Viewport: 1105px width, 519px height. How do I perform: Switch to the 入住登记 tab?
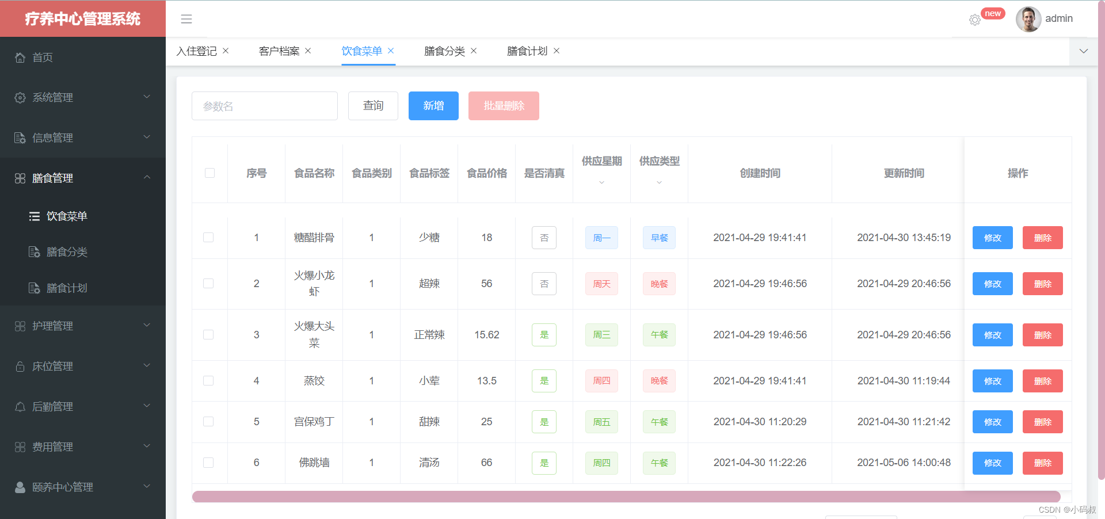[197, 51]
